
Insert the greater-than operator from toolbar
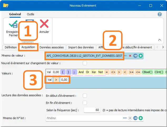point(119,72)
